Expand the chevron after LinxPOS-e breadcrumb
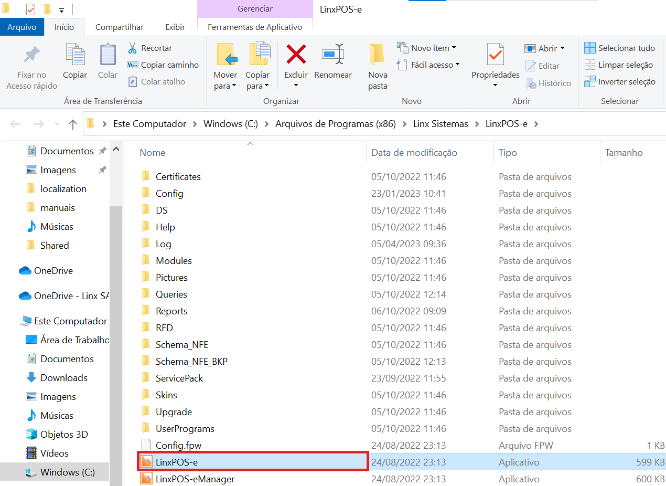 click(x=536, y=124)
